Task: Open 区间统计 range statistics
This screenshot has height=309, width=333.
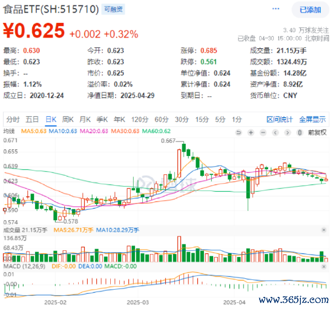Action: [x=280, y=120]
